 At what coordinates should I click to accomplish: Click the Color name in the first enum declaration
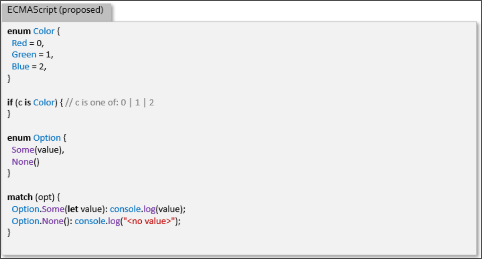pyautogui.click(x=44, y=31)
